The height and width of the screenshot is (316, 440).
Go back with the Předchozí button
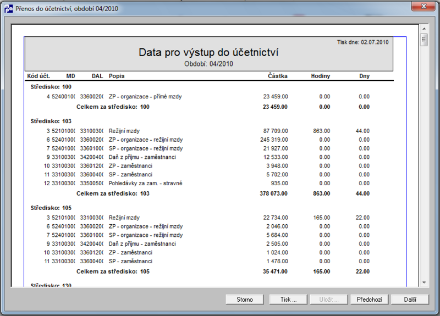tap(369, 300)
